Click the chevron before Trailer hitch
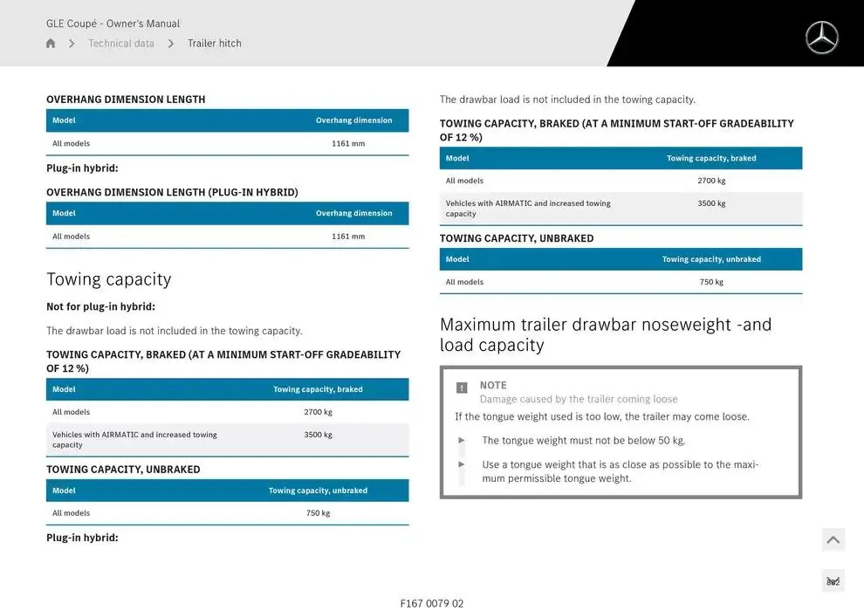Screen dimensions: 864x611 (171, 44)
